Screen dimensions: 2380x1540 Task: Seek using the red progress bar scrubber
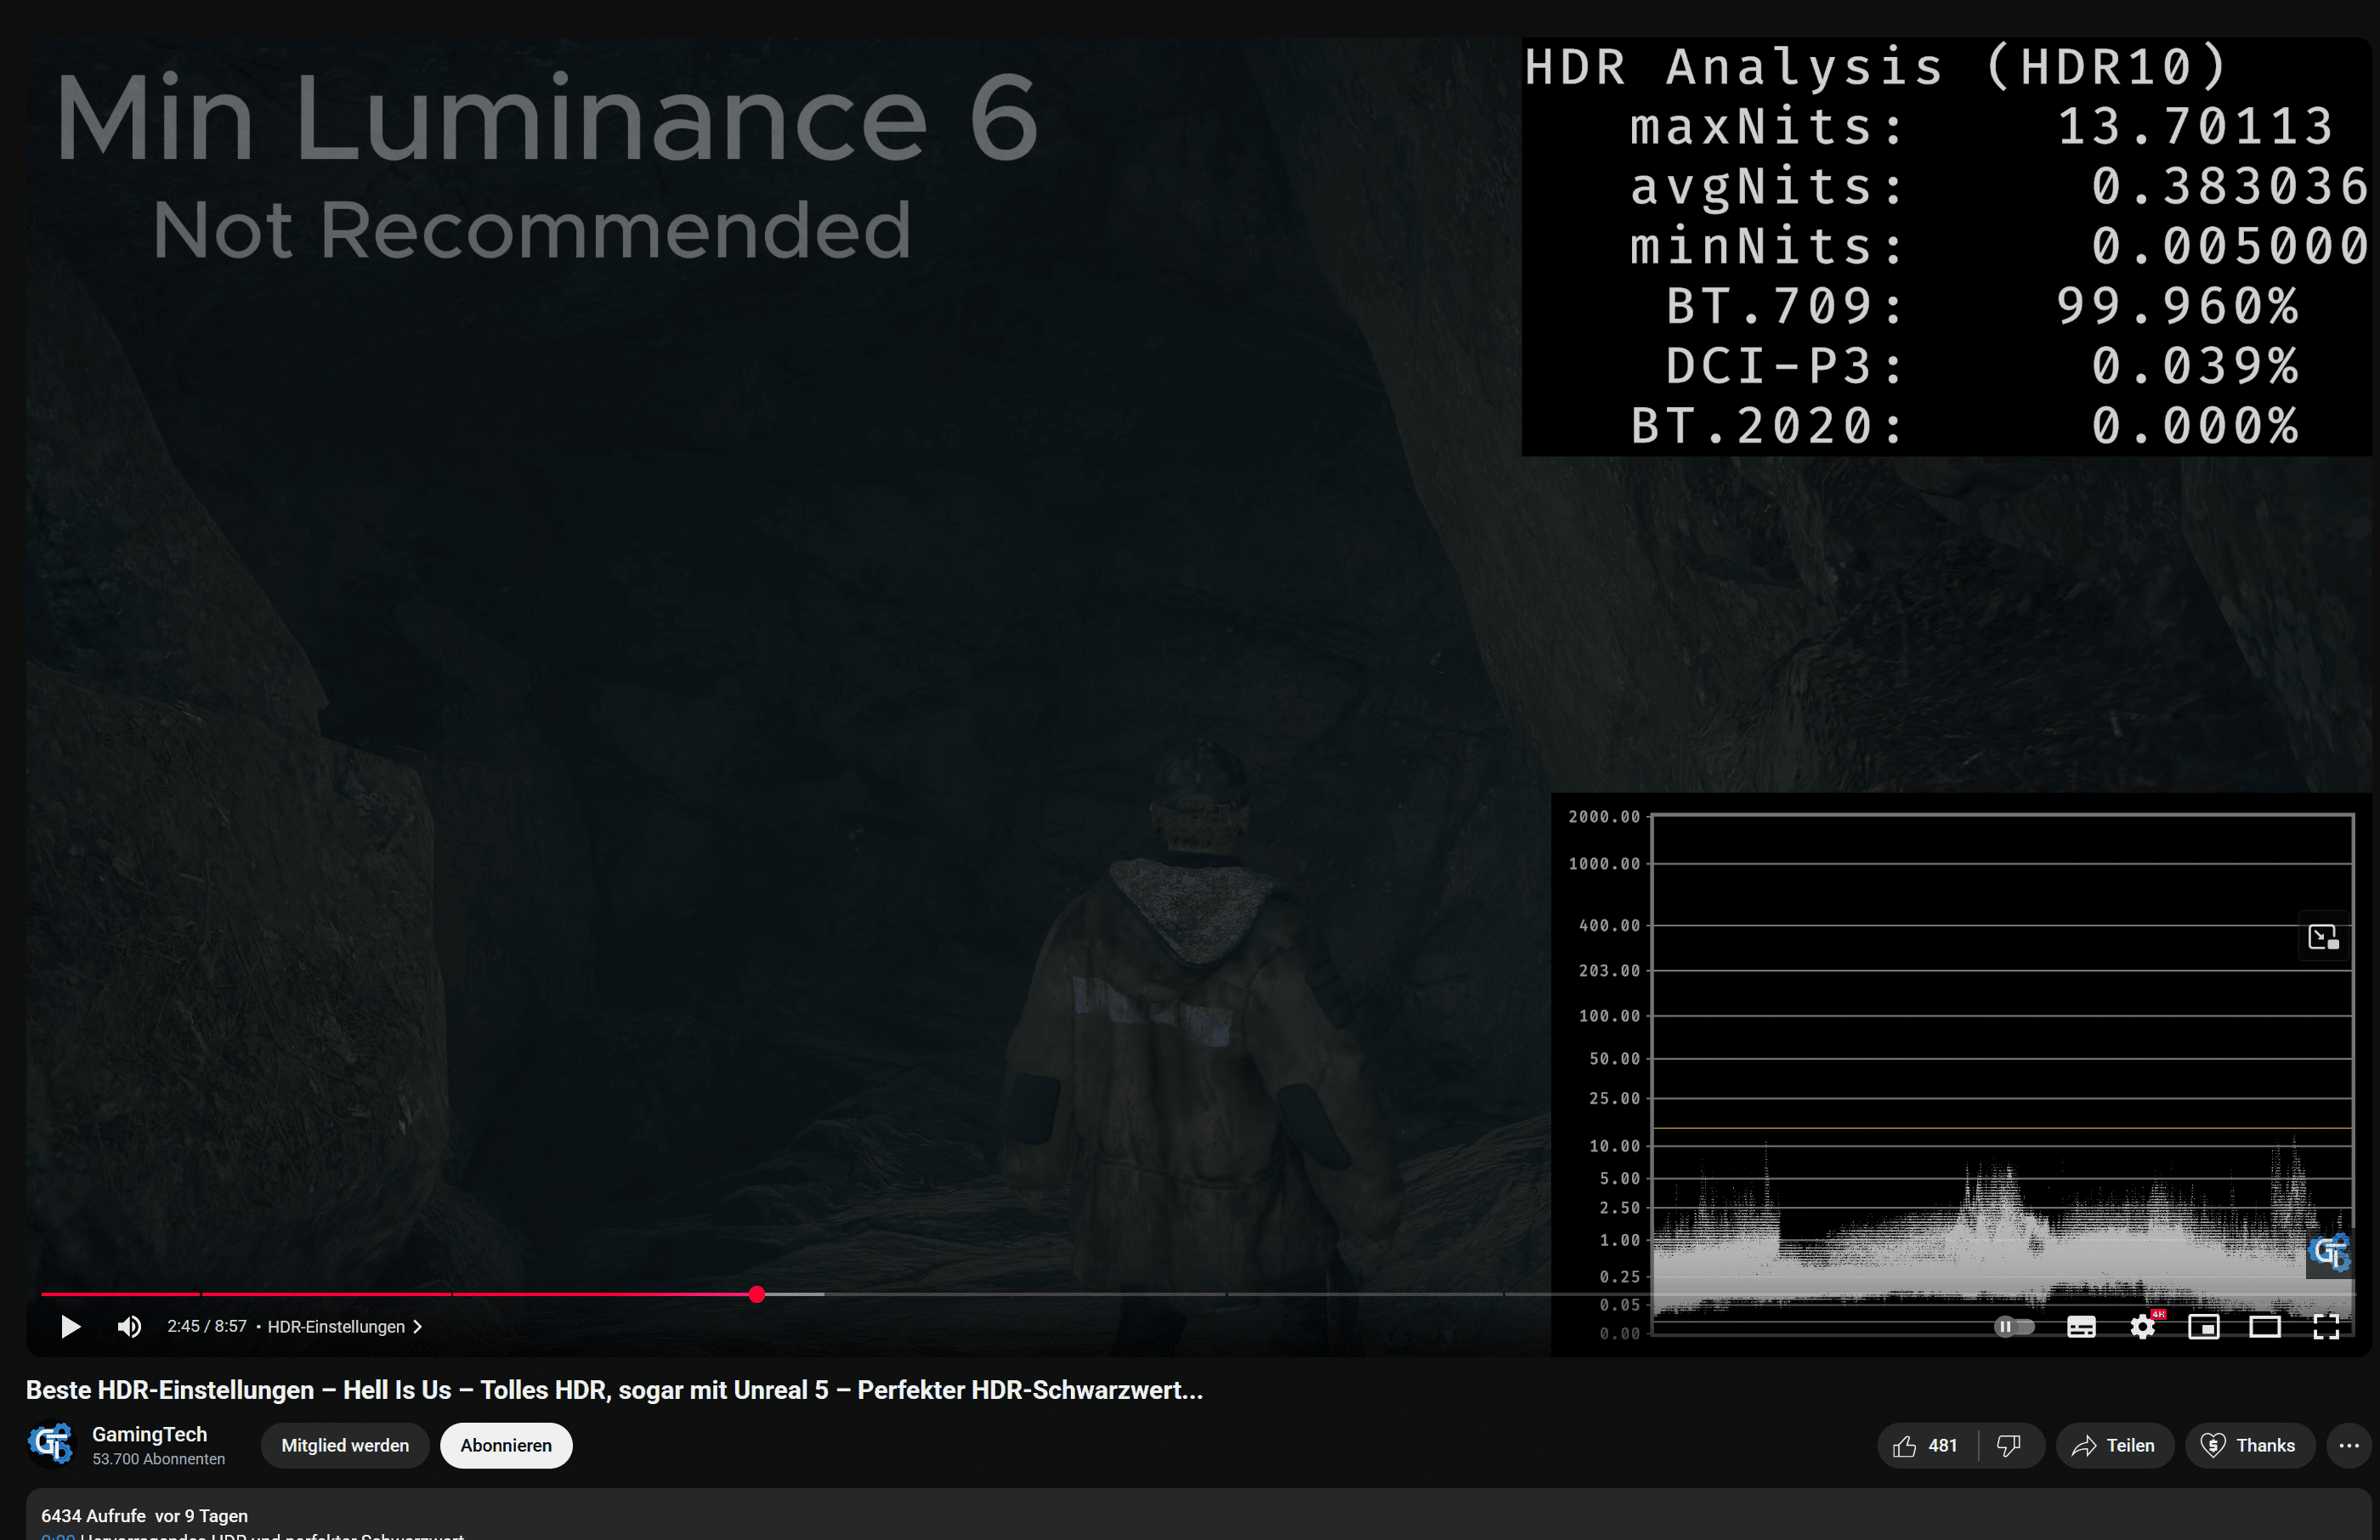pyautogui.click(x=757, y=1294)
